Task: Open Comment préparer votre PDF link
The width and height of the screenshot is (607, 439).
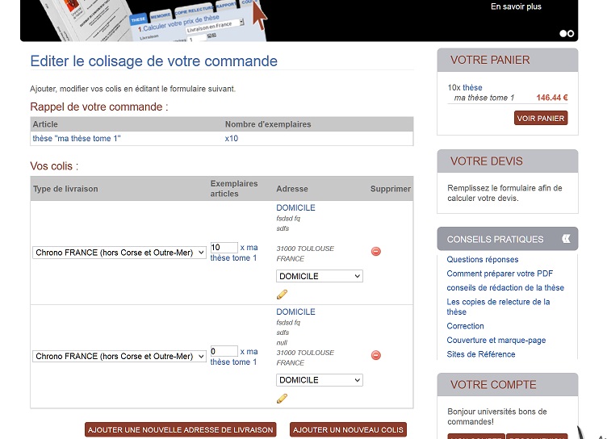Action: (x=500, y=274)
